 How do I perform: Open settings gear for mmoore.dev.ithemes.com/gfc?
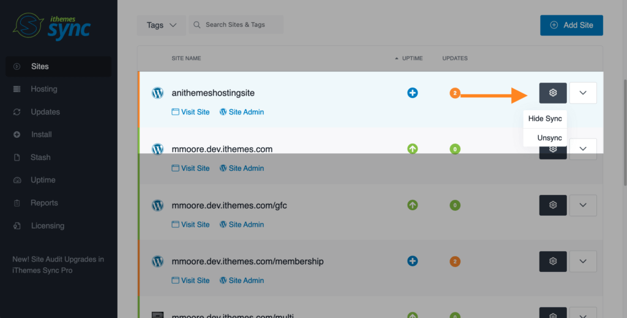(x=553, y=205)
